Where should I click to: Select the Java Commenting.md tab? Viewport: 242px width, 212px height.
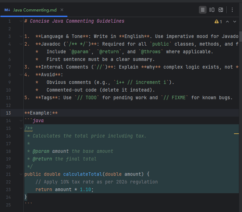(x=35, y=10)
